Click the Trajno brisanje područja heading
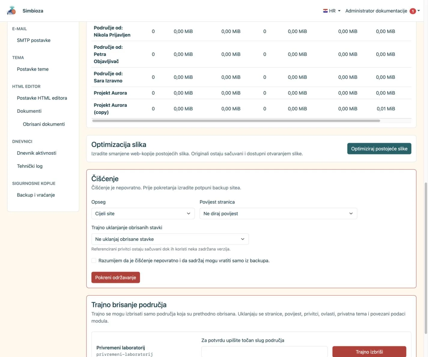 129,305
